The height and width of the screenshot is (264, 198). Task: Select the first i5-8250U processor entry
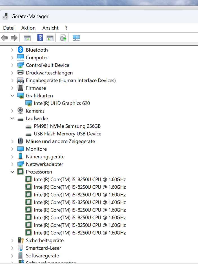click(x=80, y=179)
